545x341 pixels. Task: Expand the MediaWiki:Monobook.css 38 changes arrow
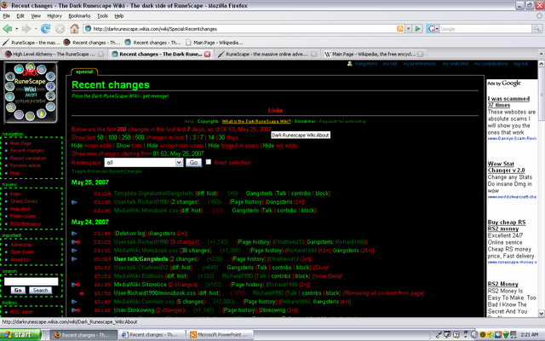(x=74, y=251)
